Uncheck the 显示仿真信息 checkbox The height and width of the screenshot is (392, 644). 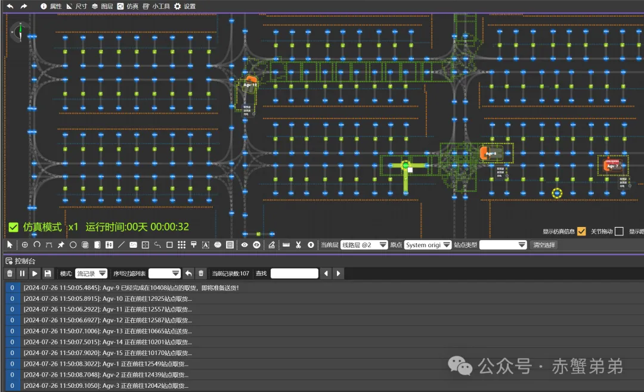[581, 231]
